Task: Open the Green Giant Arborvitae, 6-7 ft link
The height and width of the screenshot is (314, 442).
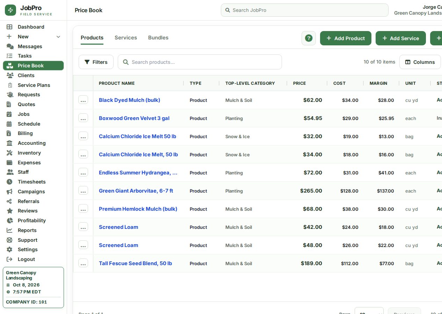Action: click(136, 191)
